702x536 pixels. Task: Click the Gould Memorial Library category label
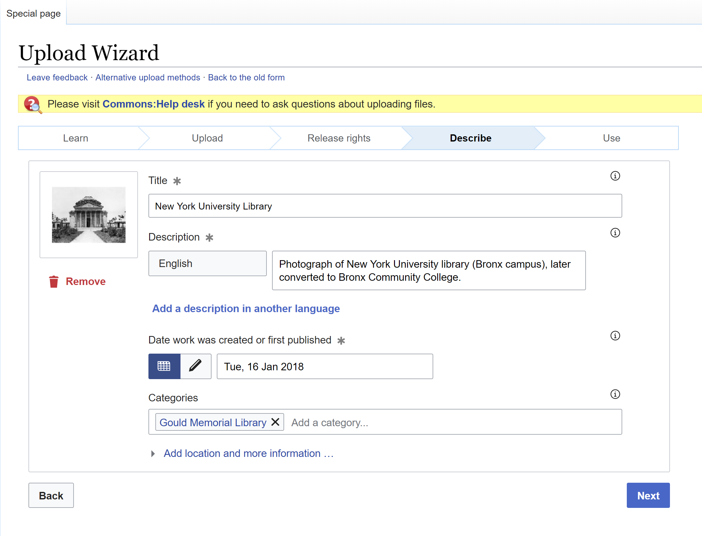(213, 422)
